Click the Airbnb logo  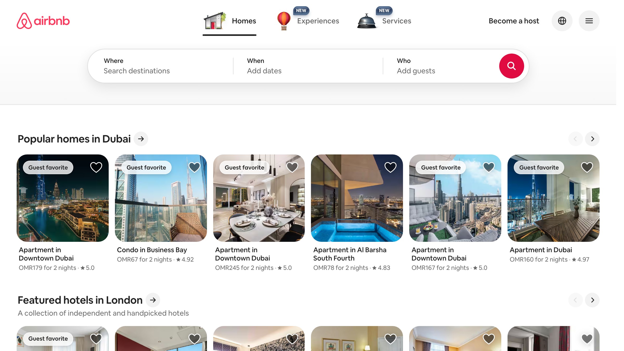43,21
